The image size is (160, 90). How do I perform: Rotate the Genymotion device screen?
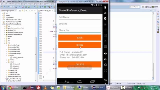(x=105, y=65)
